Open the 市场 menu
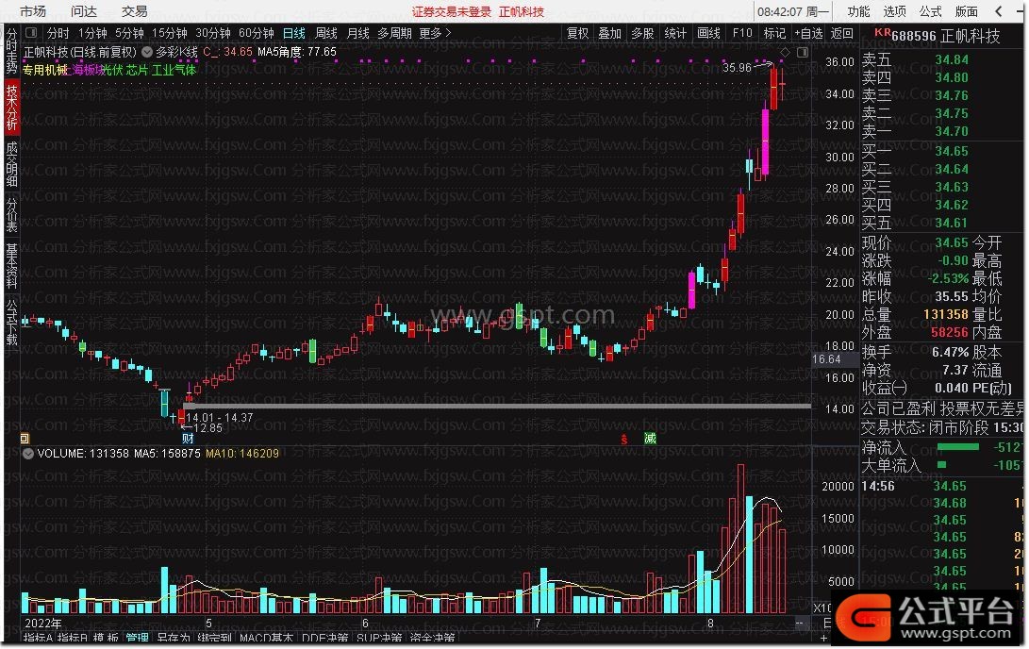The width and height of the screenshot is (1029, 649). (33, 11)
